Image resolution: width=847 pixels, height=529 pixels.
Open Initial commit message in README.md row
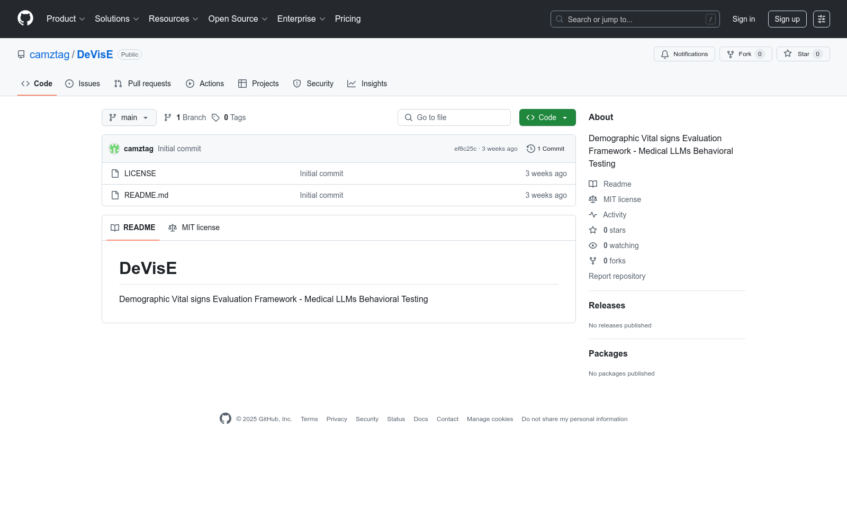click(x=321, y=195)
